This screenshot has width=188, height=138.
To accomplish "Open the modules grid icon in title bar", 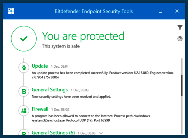I will tap(11, 11).
